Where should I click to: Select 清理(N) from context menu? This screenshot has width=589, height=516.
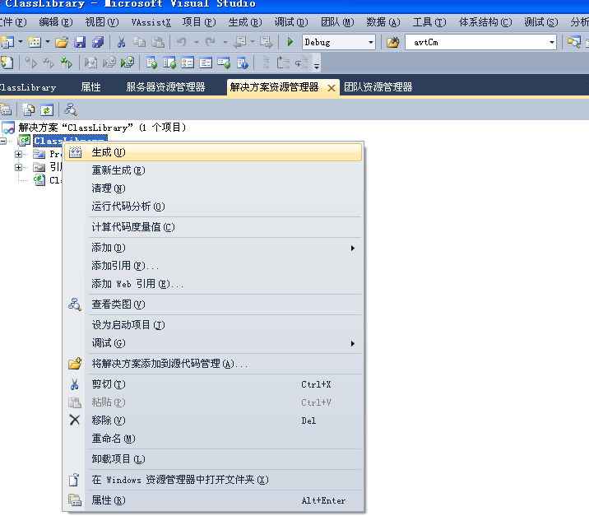(213, 188)
